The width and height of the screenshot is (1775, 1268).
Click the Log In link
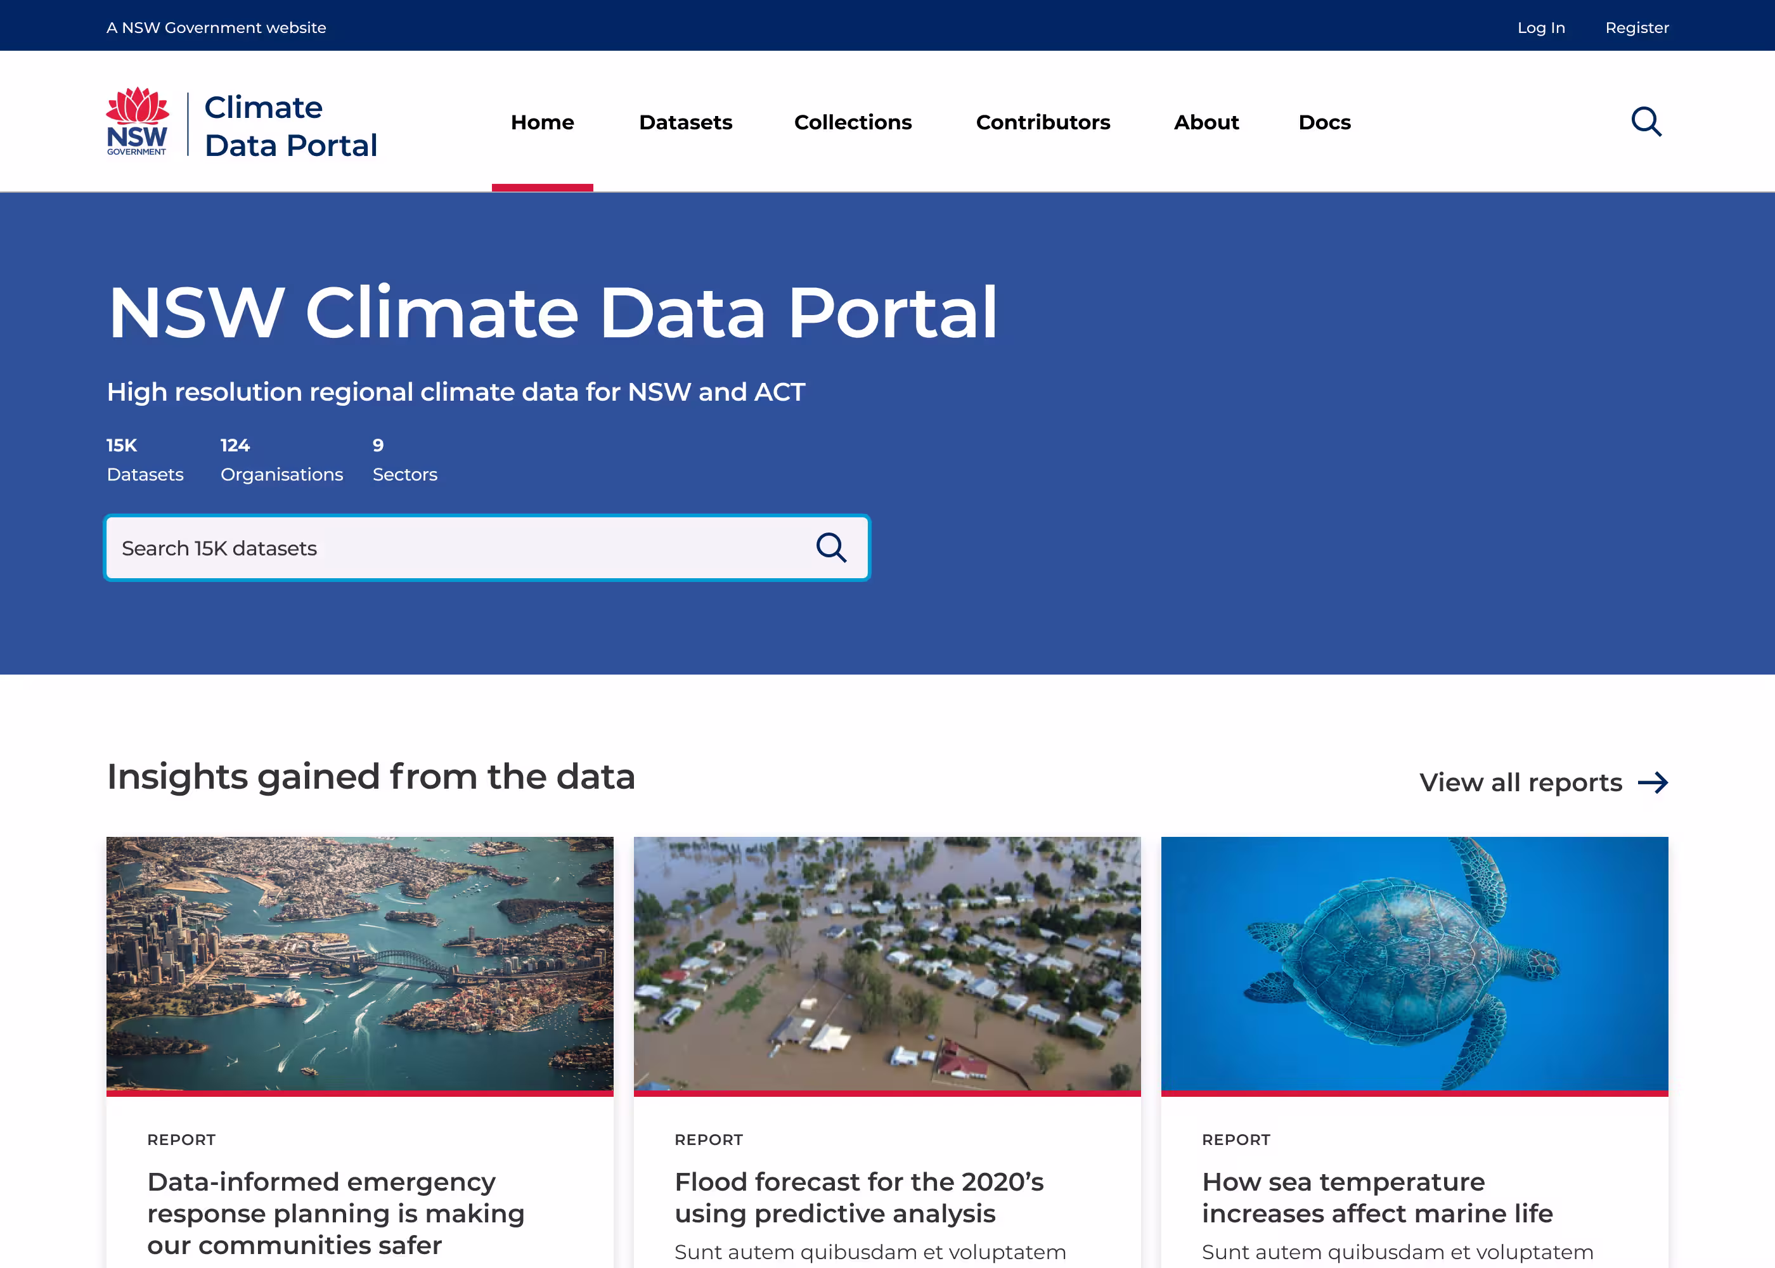click(x=1541, y=27)
